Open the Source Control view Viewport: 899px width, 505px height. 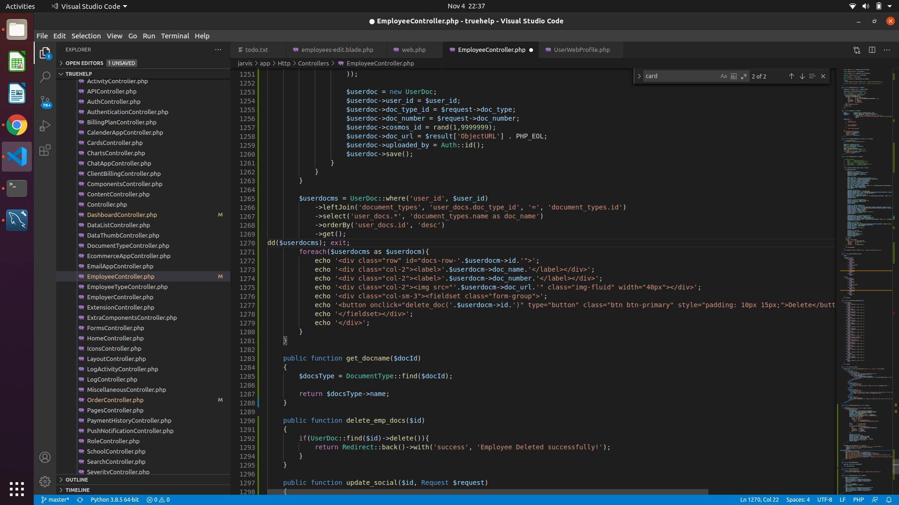[x=45, y=101]
